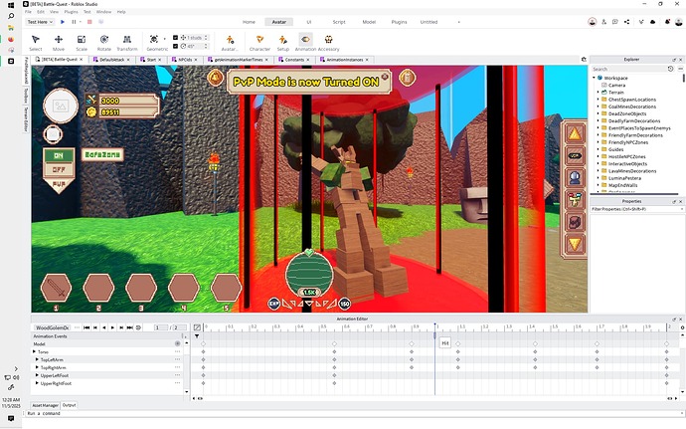Turn PvP ON in game HUD
686x429 pixels.
pos(59,155)
